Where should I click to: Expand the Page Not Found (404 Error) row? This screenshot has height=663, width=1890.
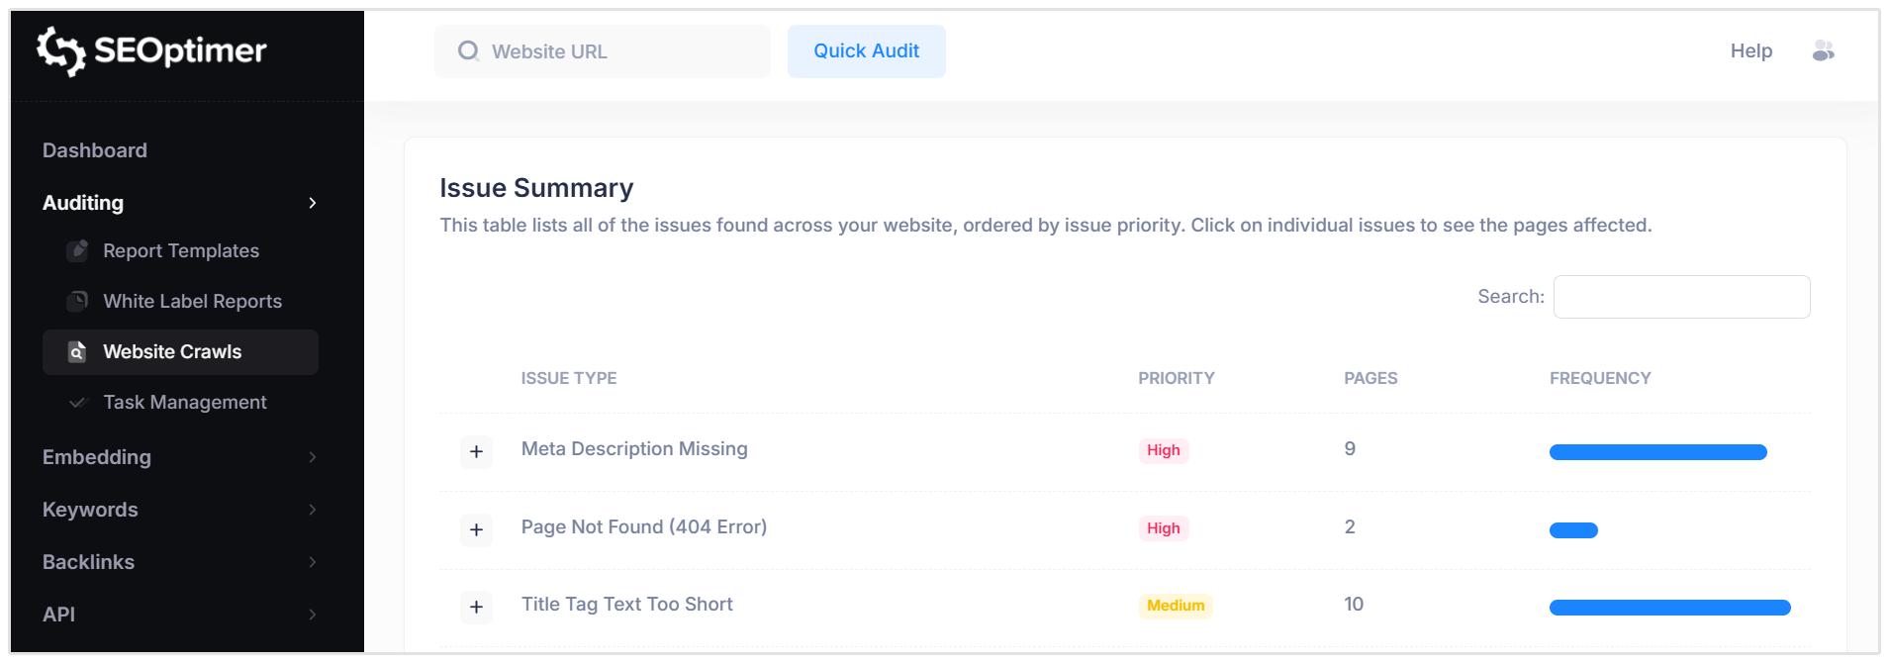(476, 529)
